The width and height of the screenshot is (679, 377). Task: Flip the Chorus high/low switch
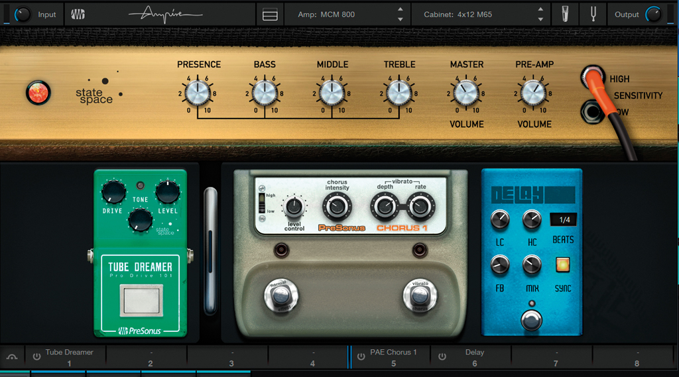pyautogui.click(x=262, y=203)
